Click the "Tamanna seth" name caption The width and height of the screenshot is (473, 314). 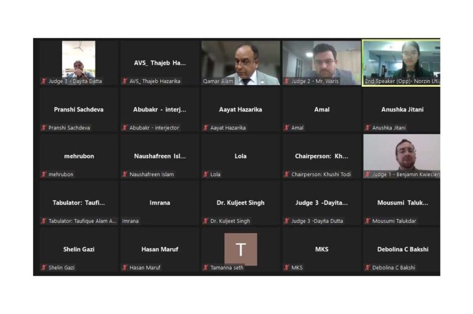point(227,268)
